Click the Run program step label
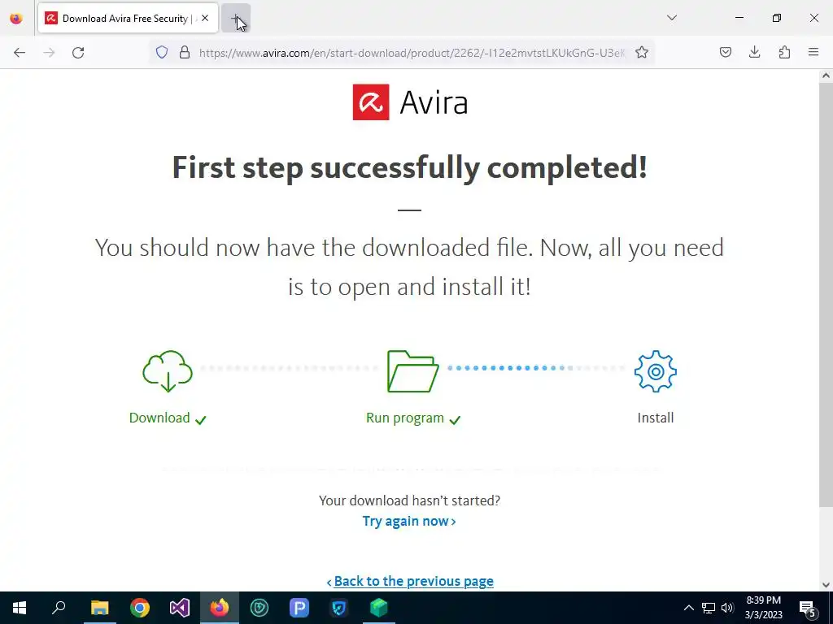The height and width of the screenshot is (624, 833). click(x=405, y=418)
